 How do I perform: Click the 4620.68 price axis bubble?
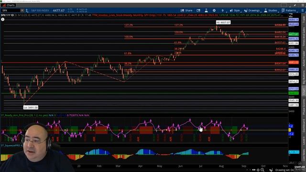[294, 24]
